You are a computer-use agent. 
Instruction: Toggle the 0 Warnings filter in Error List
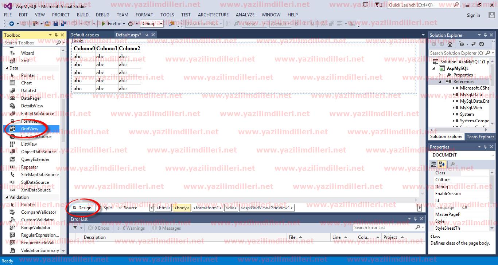tap(131, 228)
